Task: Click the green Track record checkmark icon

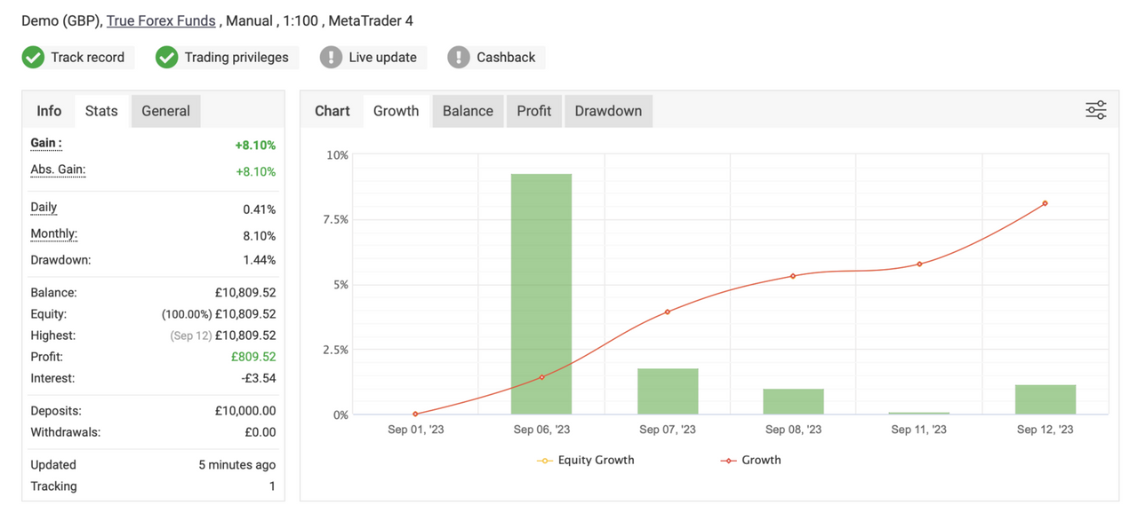Action: point(33,58)
